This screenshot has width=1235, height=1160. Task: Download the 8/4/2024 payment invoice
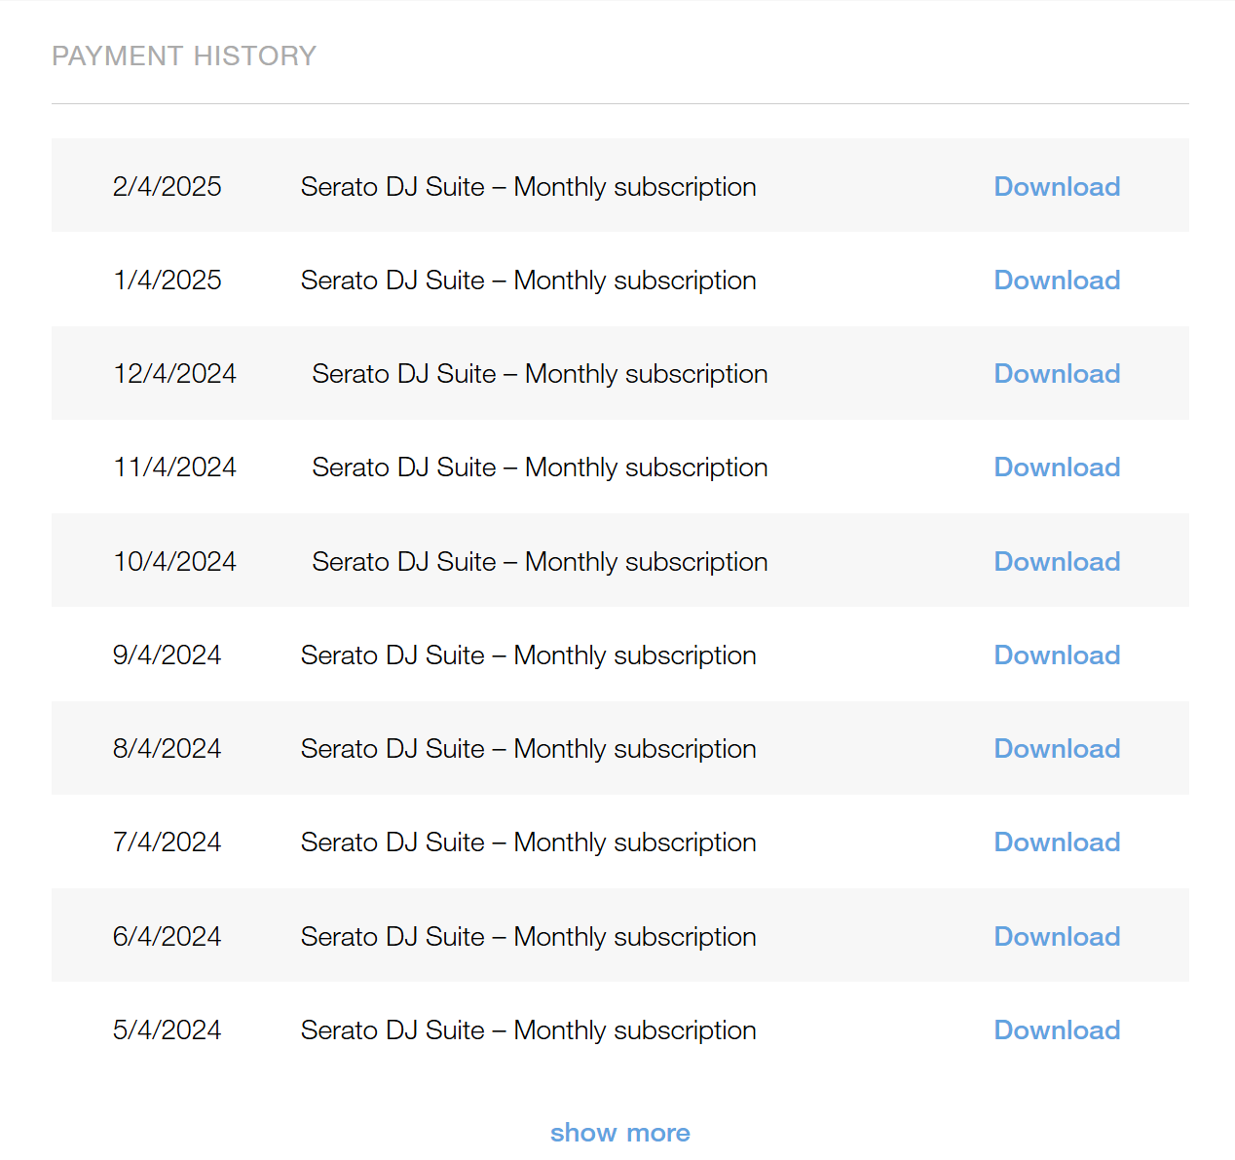click(1057, 748)
